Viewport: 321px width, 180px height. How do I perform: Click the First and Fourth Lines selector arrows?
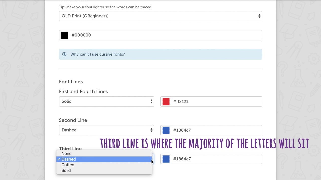[151, 101]
